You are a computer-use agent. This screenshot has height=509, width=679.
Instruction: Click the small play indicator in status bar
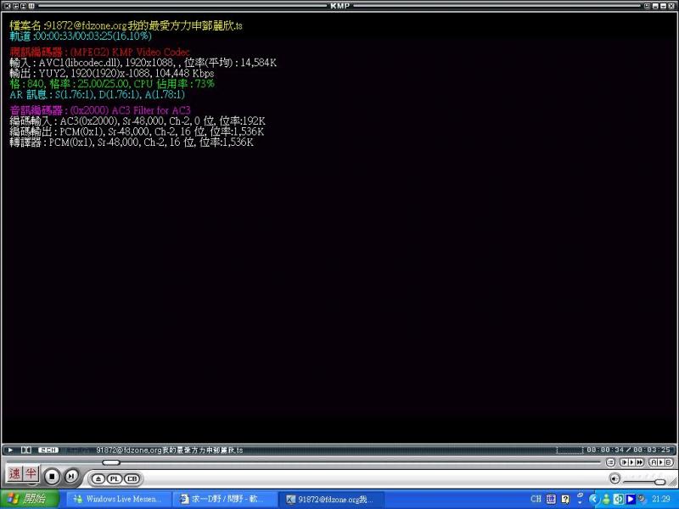10,450
